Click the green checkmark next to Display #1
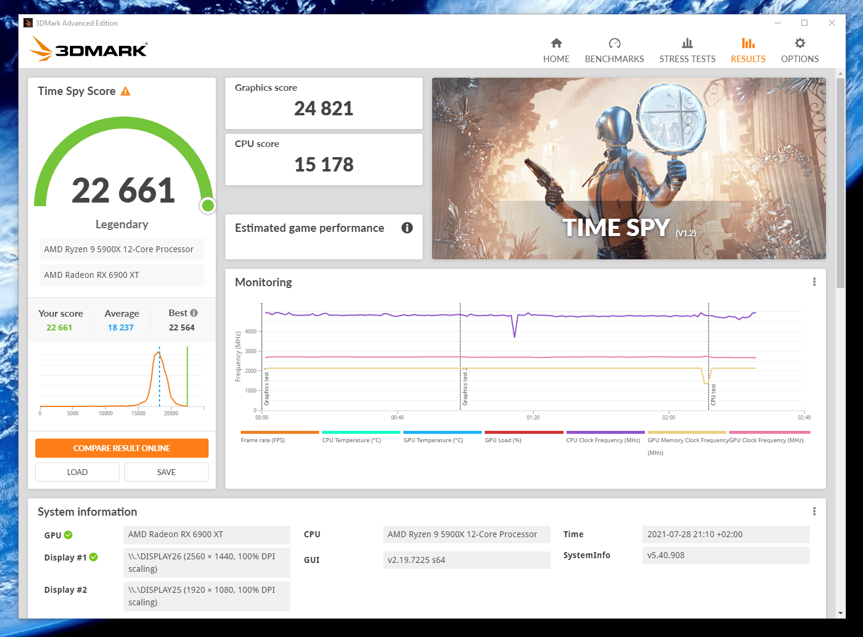863x637 pixels. [x=94, y=557]
